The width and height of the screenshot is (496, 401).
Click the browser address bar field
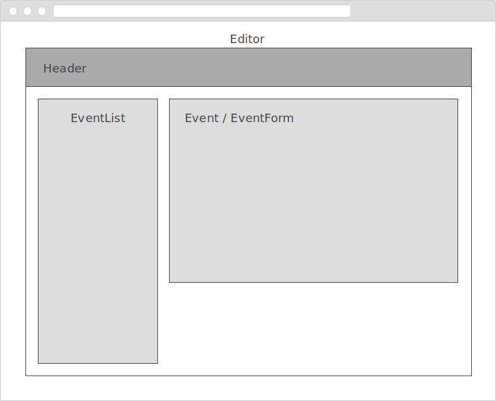pos(202,11)
